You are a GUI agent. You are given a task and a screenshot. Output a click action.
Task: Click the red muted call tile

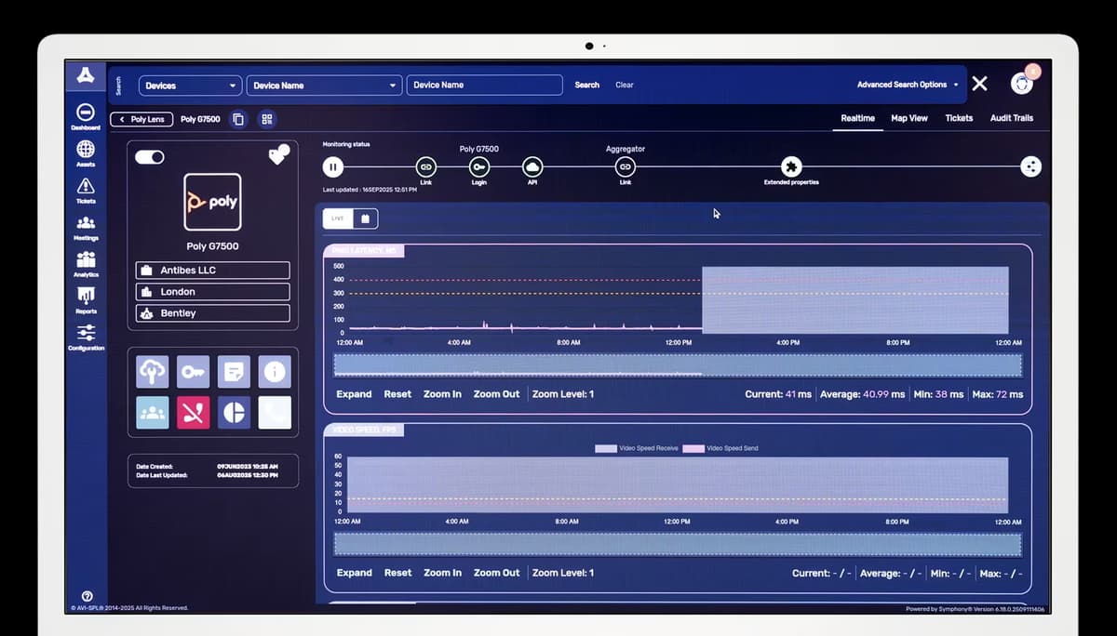[194, 413]
